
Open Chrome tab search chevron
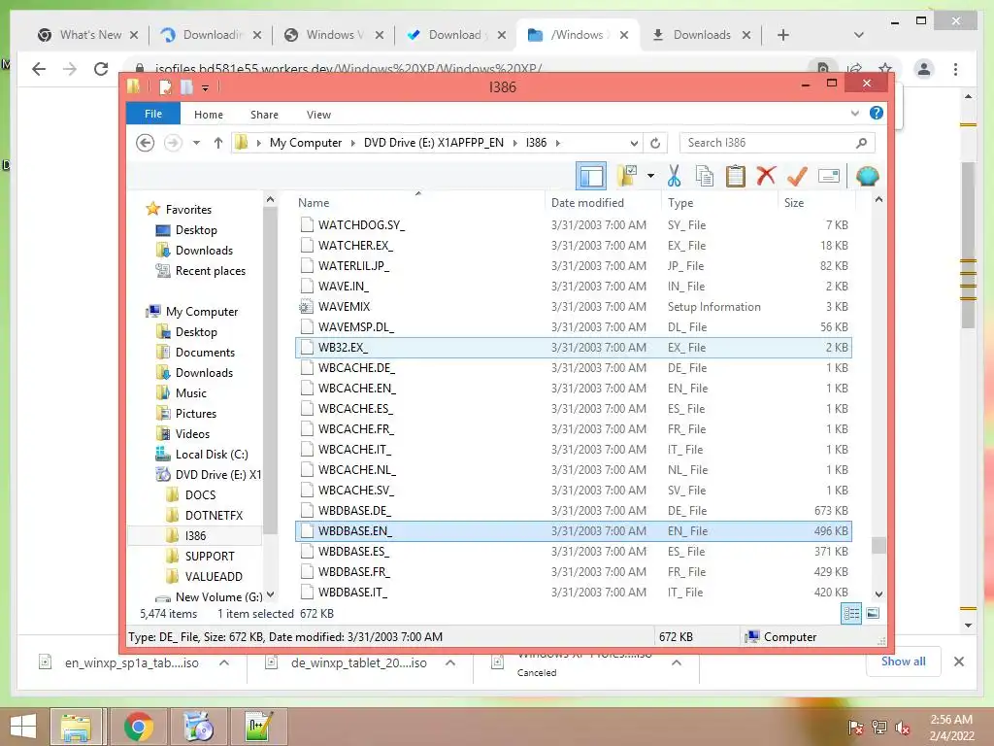pos(859,35)
